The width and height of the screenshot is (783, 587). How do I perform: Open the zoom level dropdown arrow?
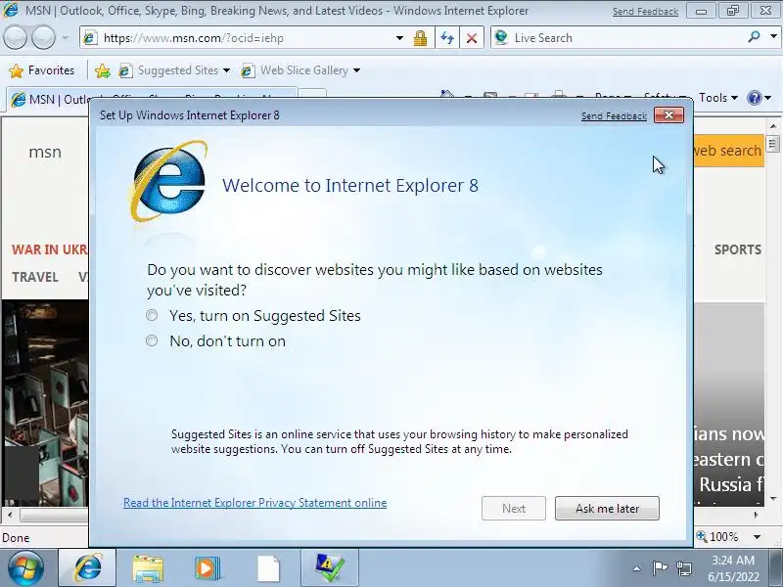point(757,537)
